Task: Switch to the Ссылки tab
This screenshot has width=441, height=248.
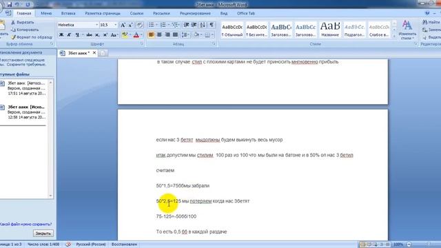Action: [136, 13]
